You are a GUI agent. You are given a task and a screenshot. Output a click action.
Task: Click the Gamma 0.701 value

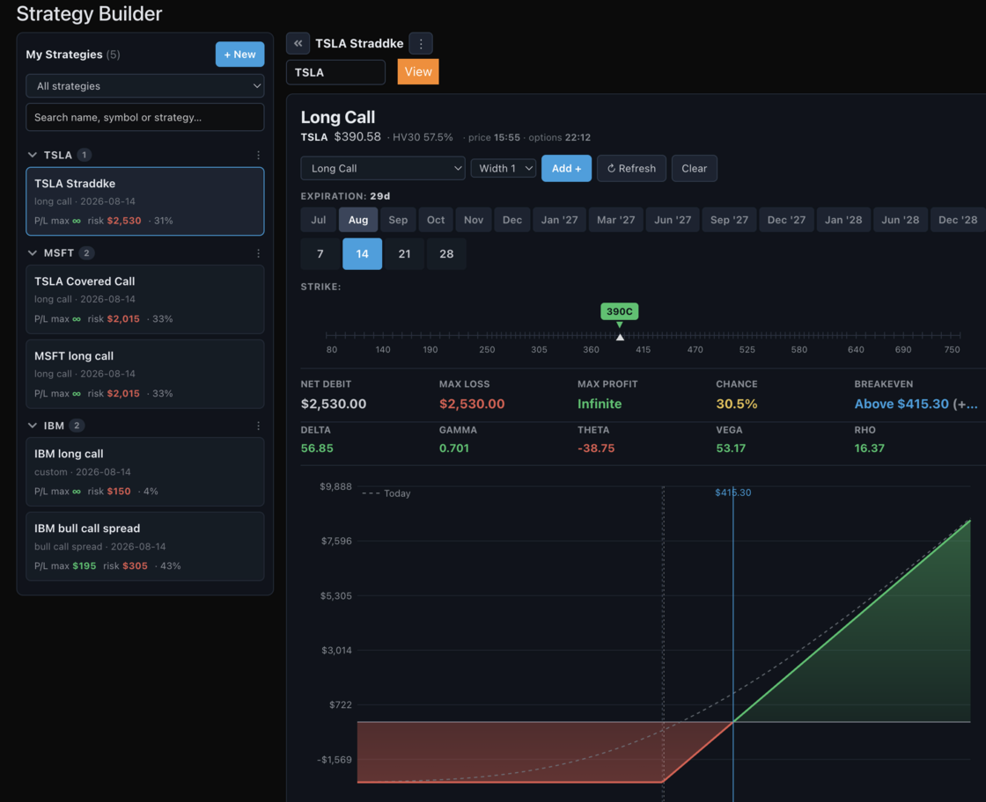click(x=454, y=448)
